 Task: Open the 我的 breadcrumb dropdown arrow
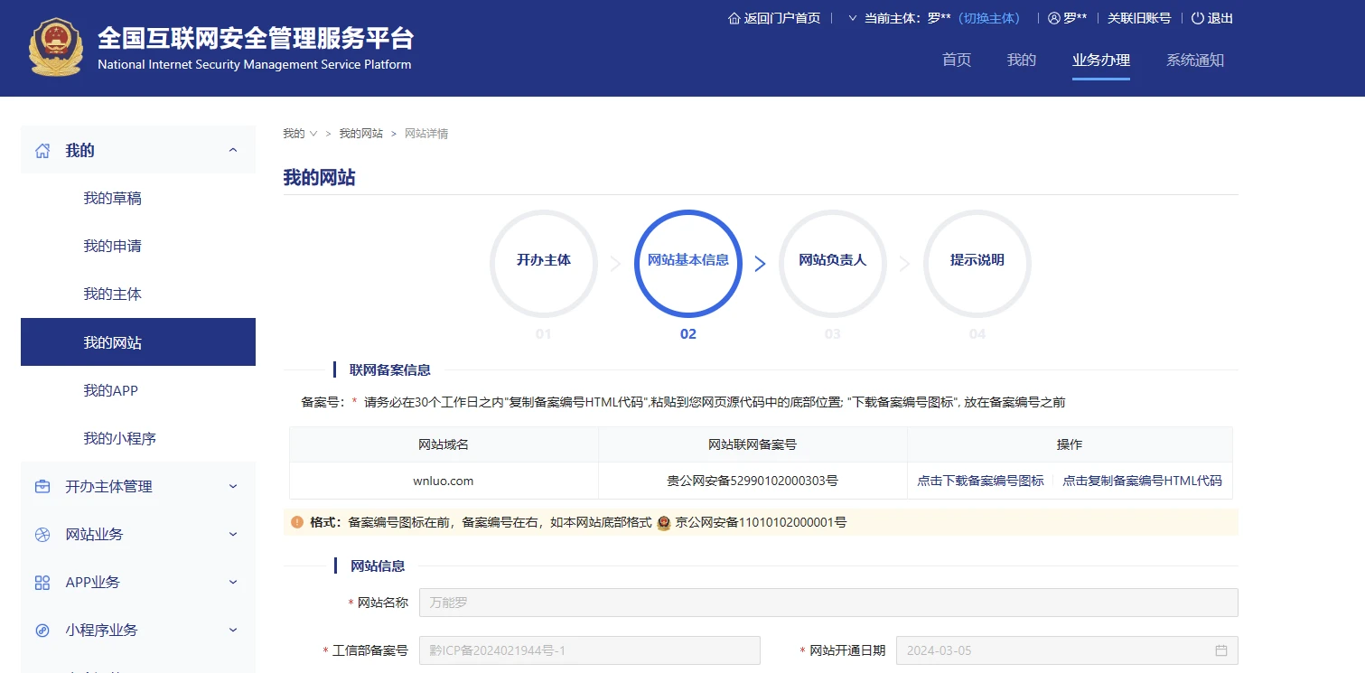[313, 134]
